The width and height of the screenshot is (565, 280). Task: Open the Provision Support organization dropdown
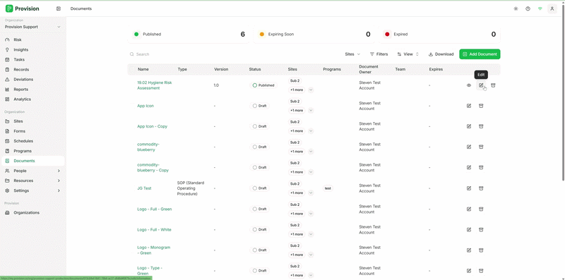click(32, 27)
